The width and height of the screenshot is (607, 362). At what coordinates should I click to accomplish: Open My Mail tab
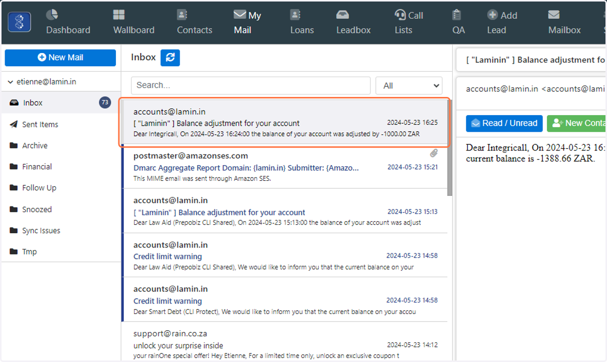247,22
